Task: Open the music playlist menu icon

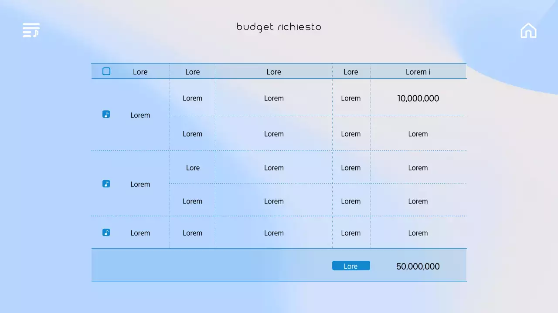Action: pyautogui.click(x=31, y=30)
